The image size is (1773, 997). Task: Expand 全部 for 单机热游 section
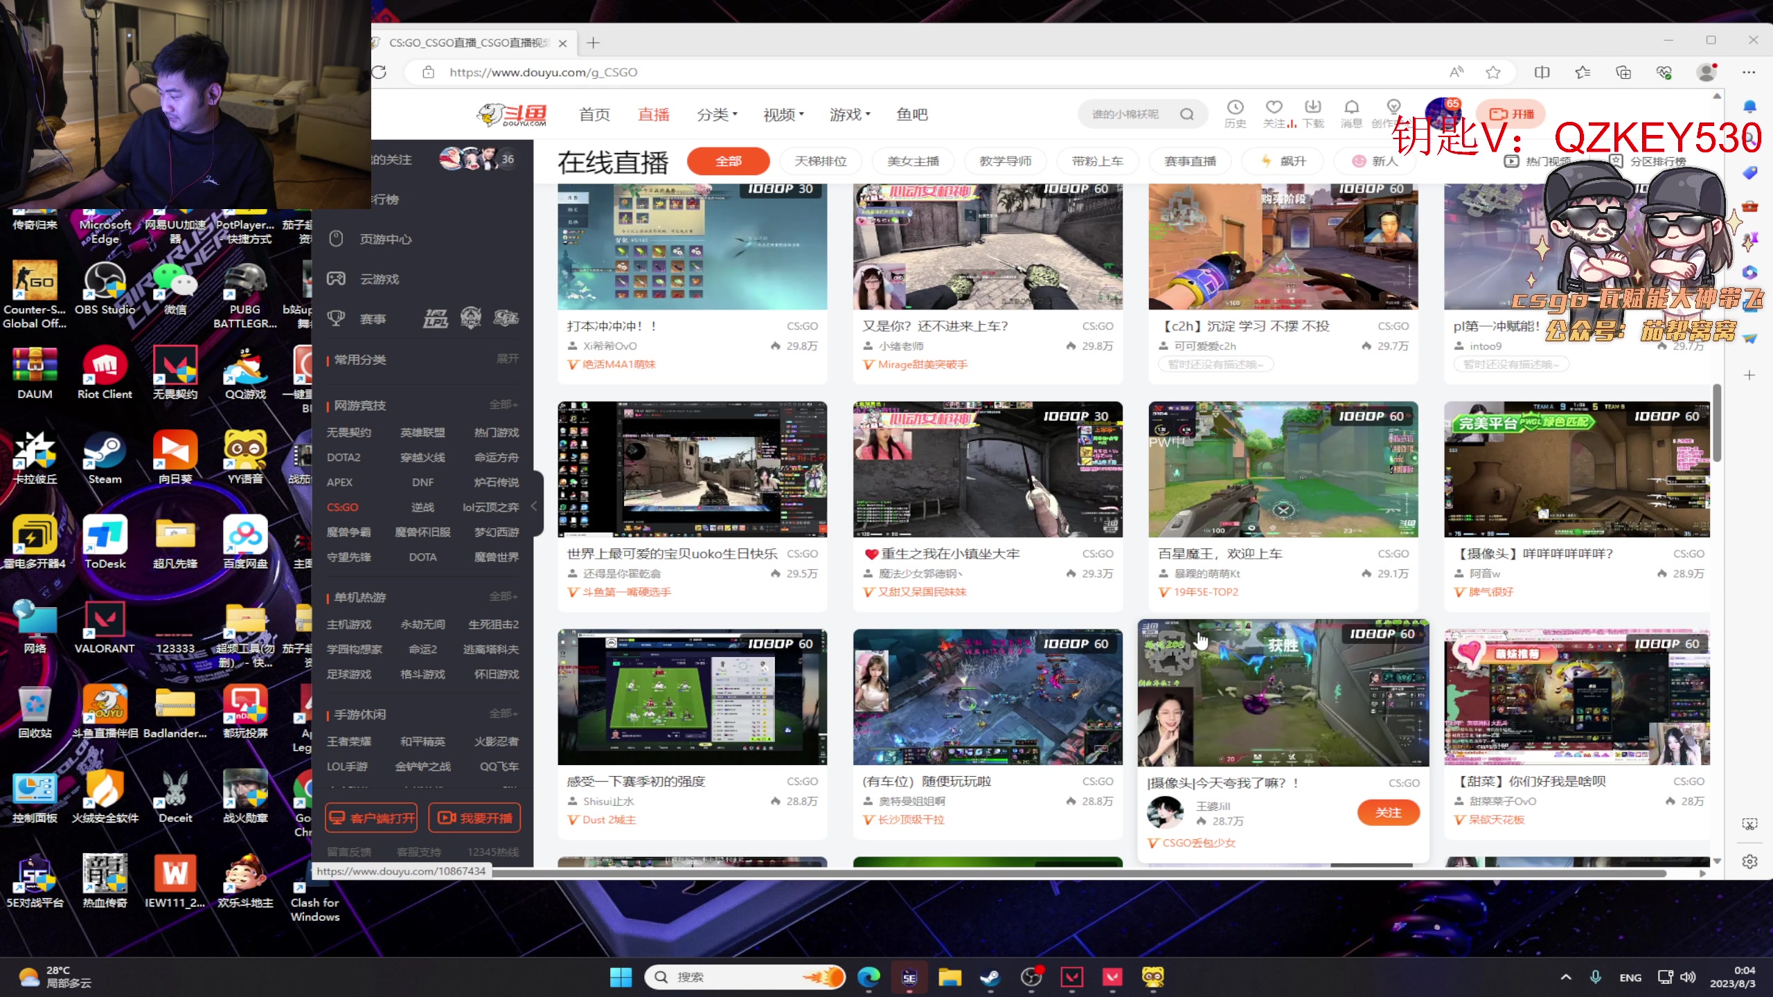[x=504, y=596]
